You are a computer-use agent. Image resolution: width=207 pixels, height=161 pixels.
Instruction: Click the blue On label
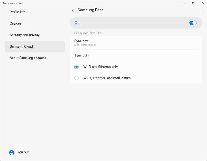pyautogui.click(x=77, y=23)
